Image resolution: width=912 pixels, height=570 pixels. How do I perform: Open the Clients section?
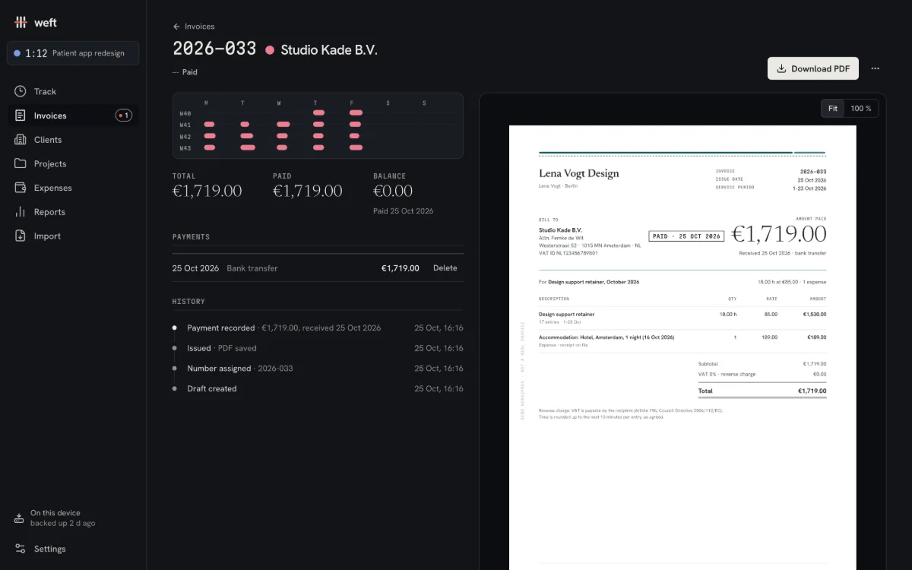(73, 140)
